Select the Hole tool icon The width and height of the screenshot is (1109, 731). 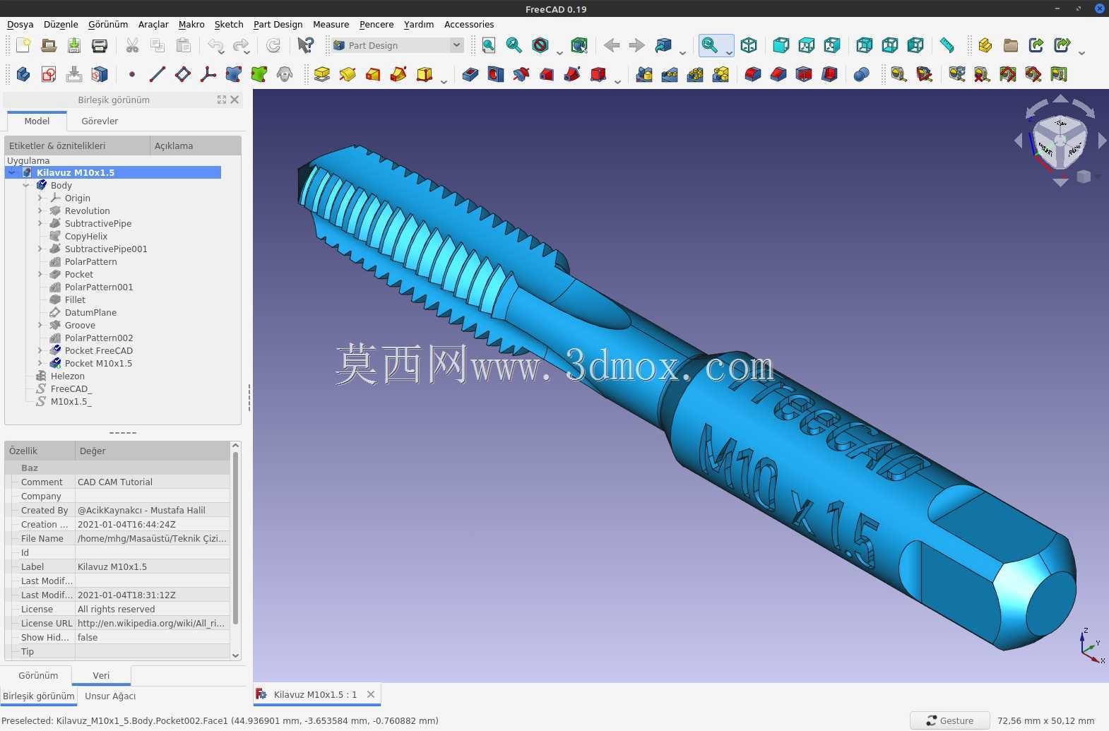(496, 74)
